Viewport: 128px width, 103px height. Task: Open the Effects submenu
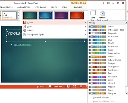(x=55, y=31)
